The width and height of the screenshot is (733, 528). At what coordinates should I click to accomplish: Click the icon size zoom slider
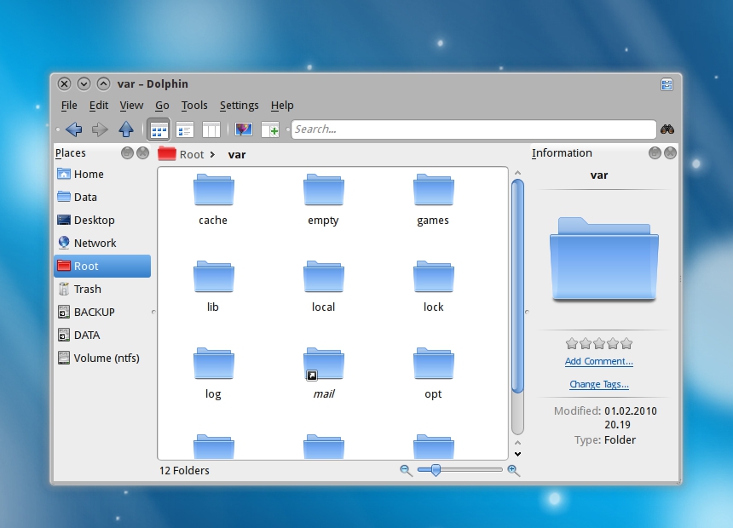(x=459, y=469)
